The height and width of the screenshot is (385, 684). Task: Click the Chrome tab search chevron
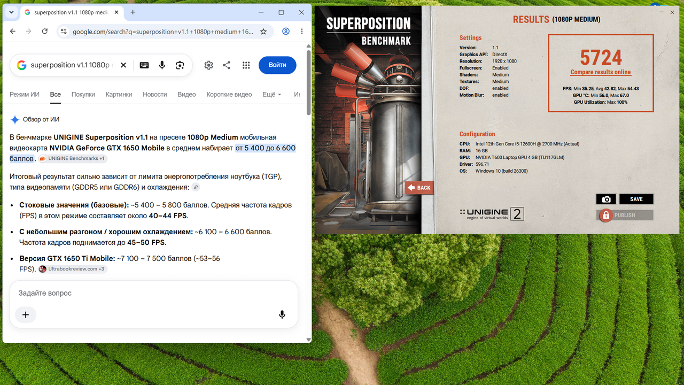click(11, 12)
